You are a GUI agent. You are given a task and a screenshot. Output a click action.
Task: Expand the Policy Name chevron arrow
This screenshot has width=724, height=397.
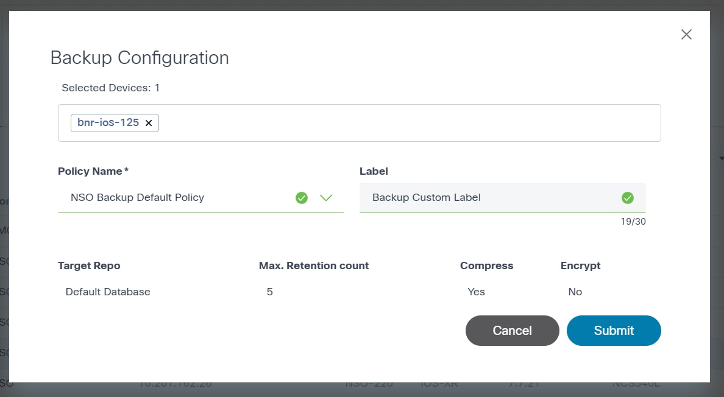pos(326,198)
